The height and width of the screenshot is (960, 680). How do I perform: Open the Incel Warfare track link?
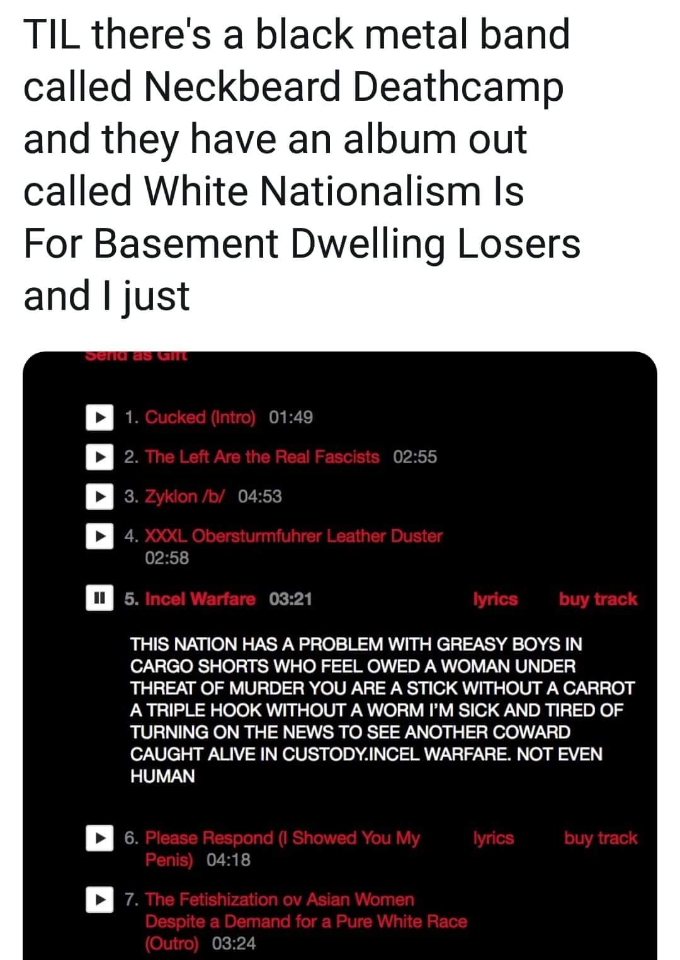[200, 598]
